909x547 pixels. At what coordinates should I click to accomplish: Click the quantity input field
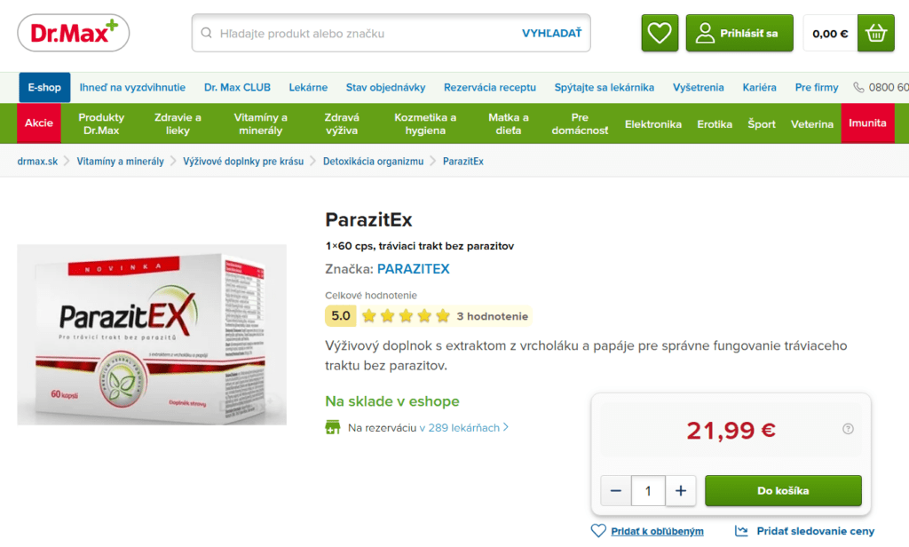pos(648,491)
